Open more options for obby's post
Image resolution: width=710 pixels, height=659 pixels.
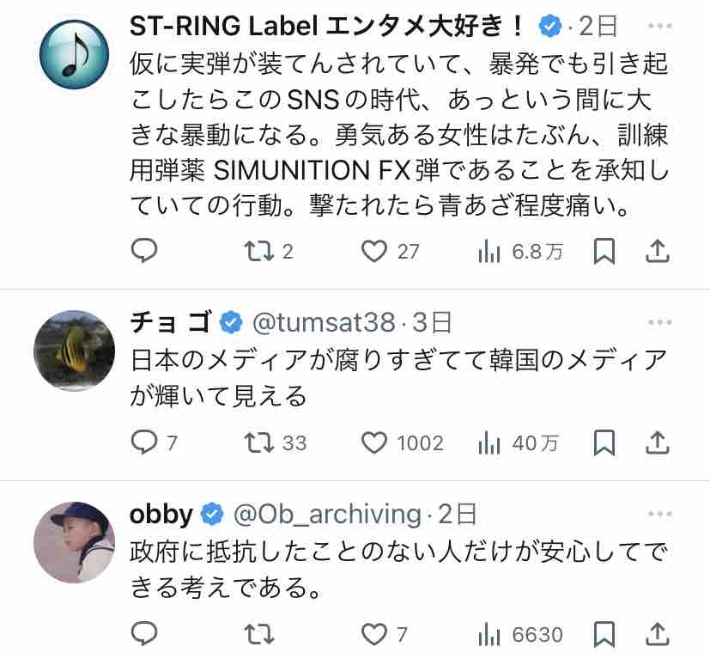point(659,514)
